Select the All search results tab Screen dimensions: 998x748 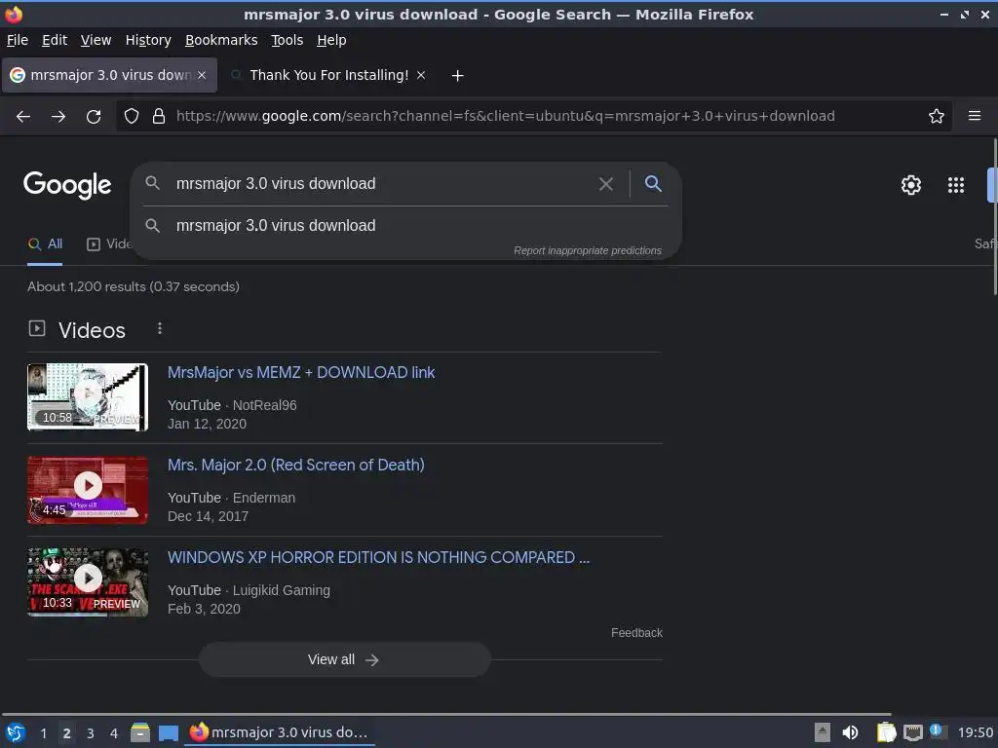tap(45, 244)
